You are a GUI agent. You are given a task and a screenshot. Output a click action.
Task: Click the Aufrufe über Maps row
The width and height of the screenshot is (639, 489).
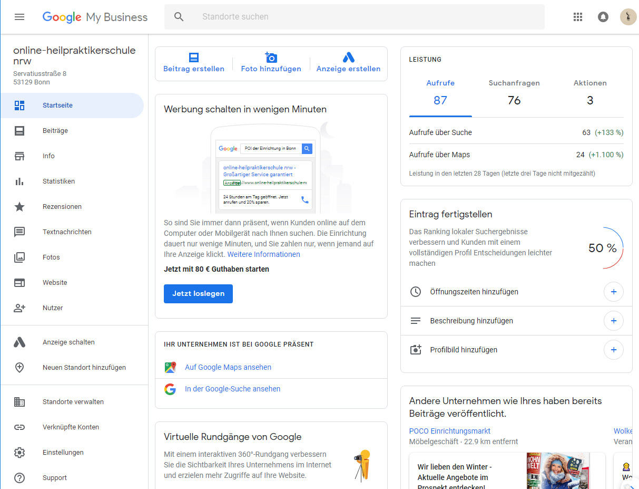click(516, 155)
